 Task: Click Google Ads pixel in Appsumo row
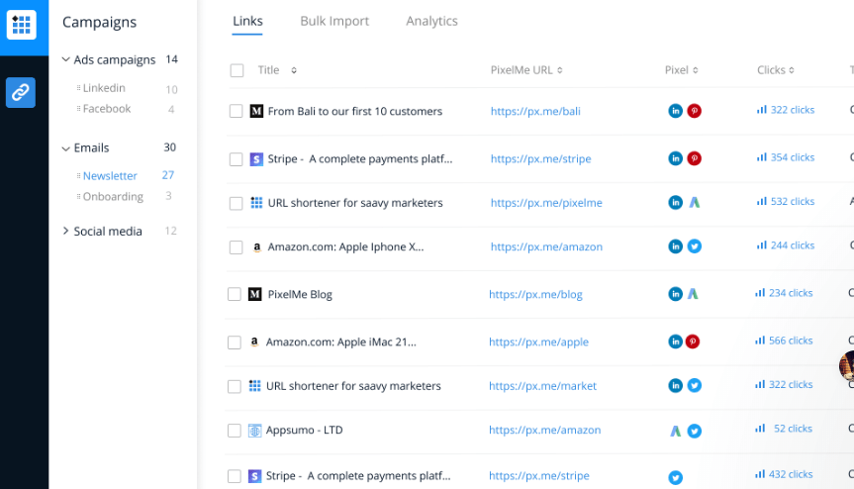675,431
